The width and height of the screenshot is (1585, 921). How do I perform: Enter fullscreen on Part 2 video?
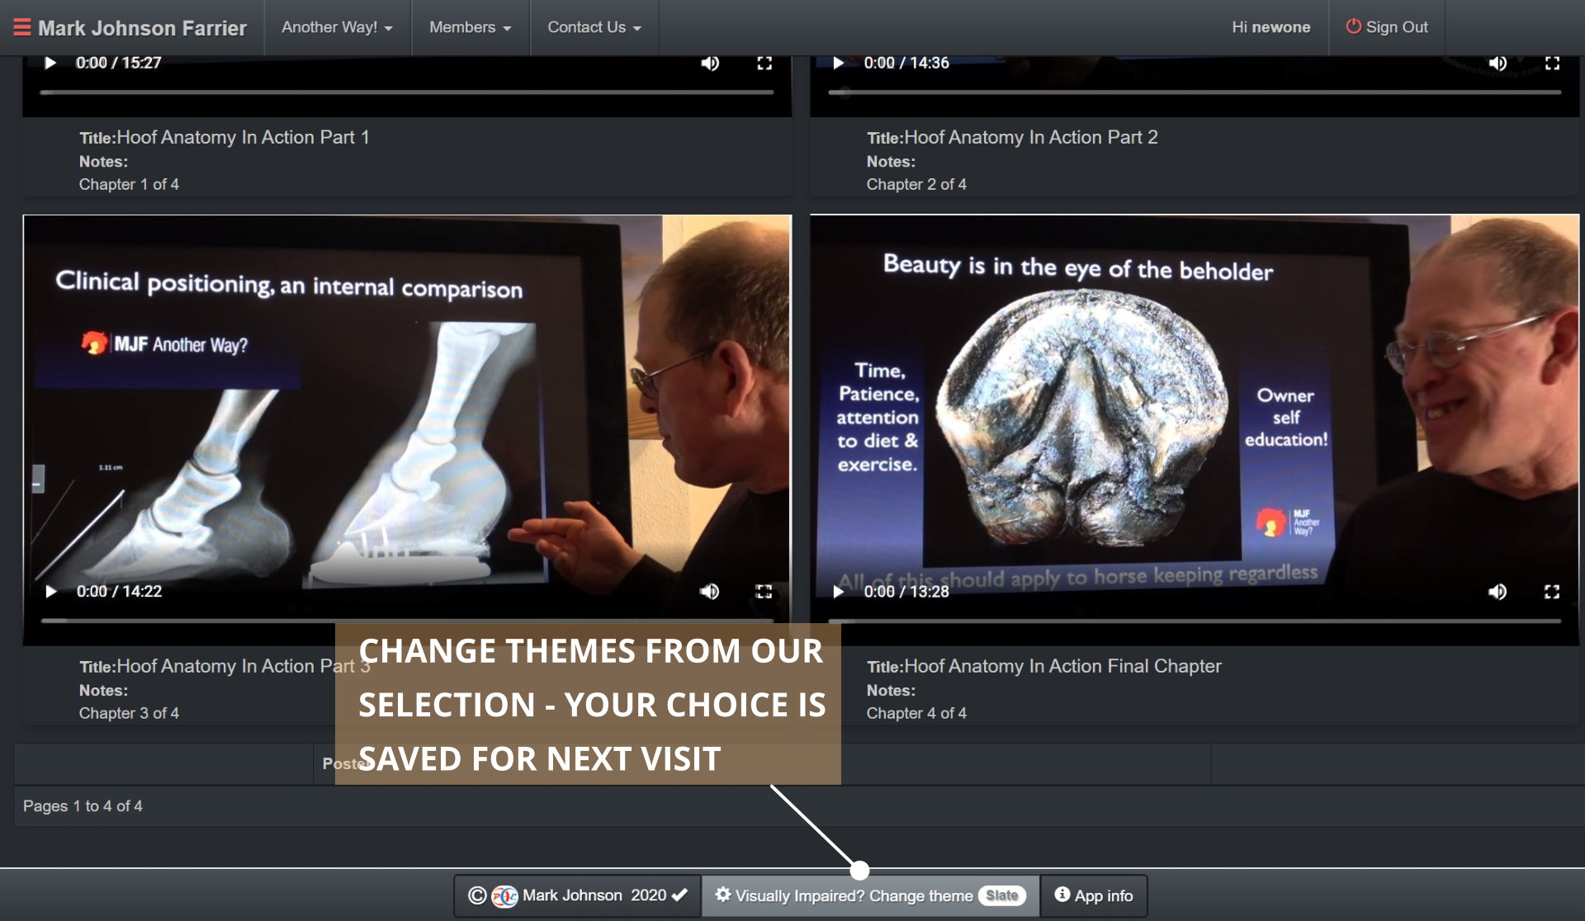[1552, 63]
